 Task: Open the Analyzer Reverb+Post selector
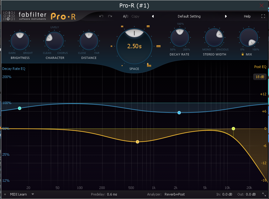[x=175, y=194]
